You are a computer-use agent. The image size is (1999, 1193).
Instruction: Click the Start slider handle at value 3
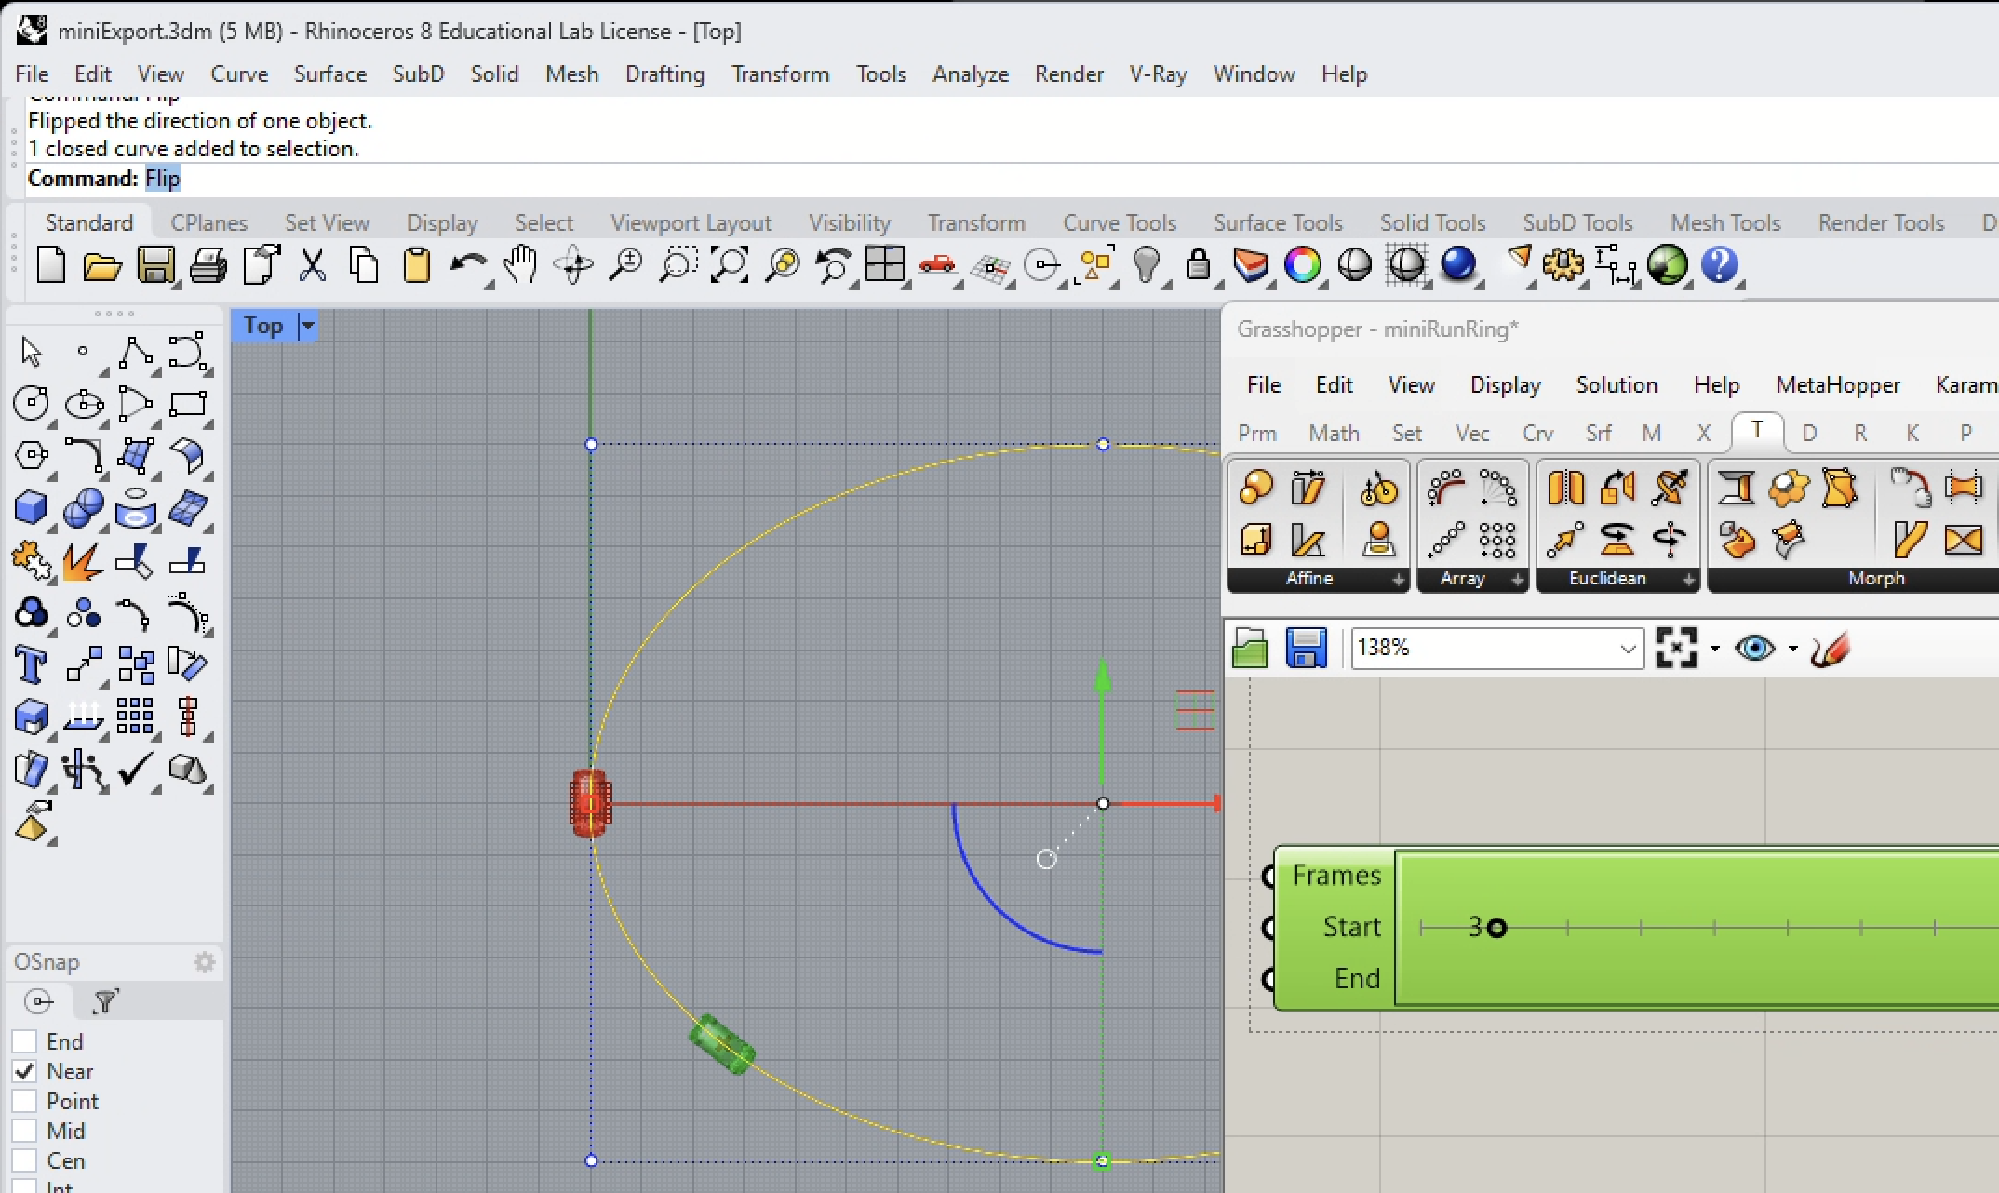1496,928
